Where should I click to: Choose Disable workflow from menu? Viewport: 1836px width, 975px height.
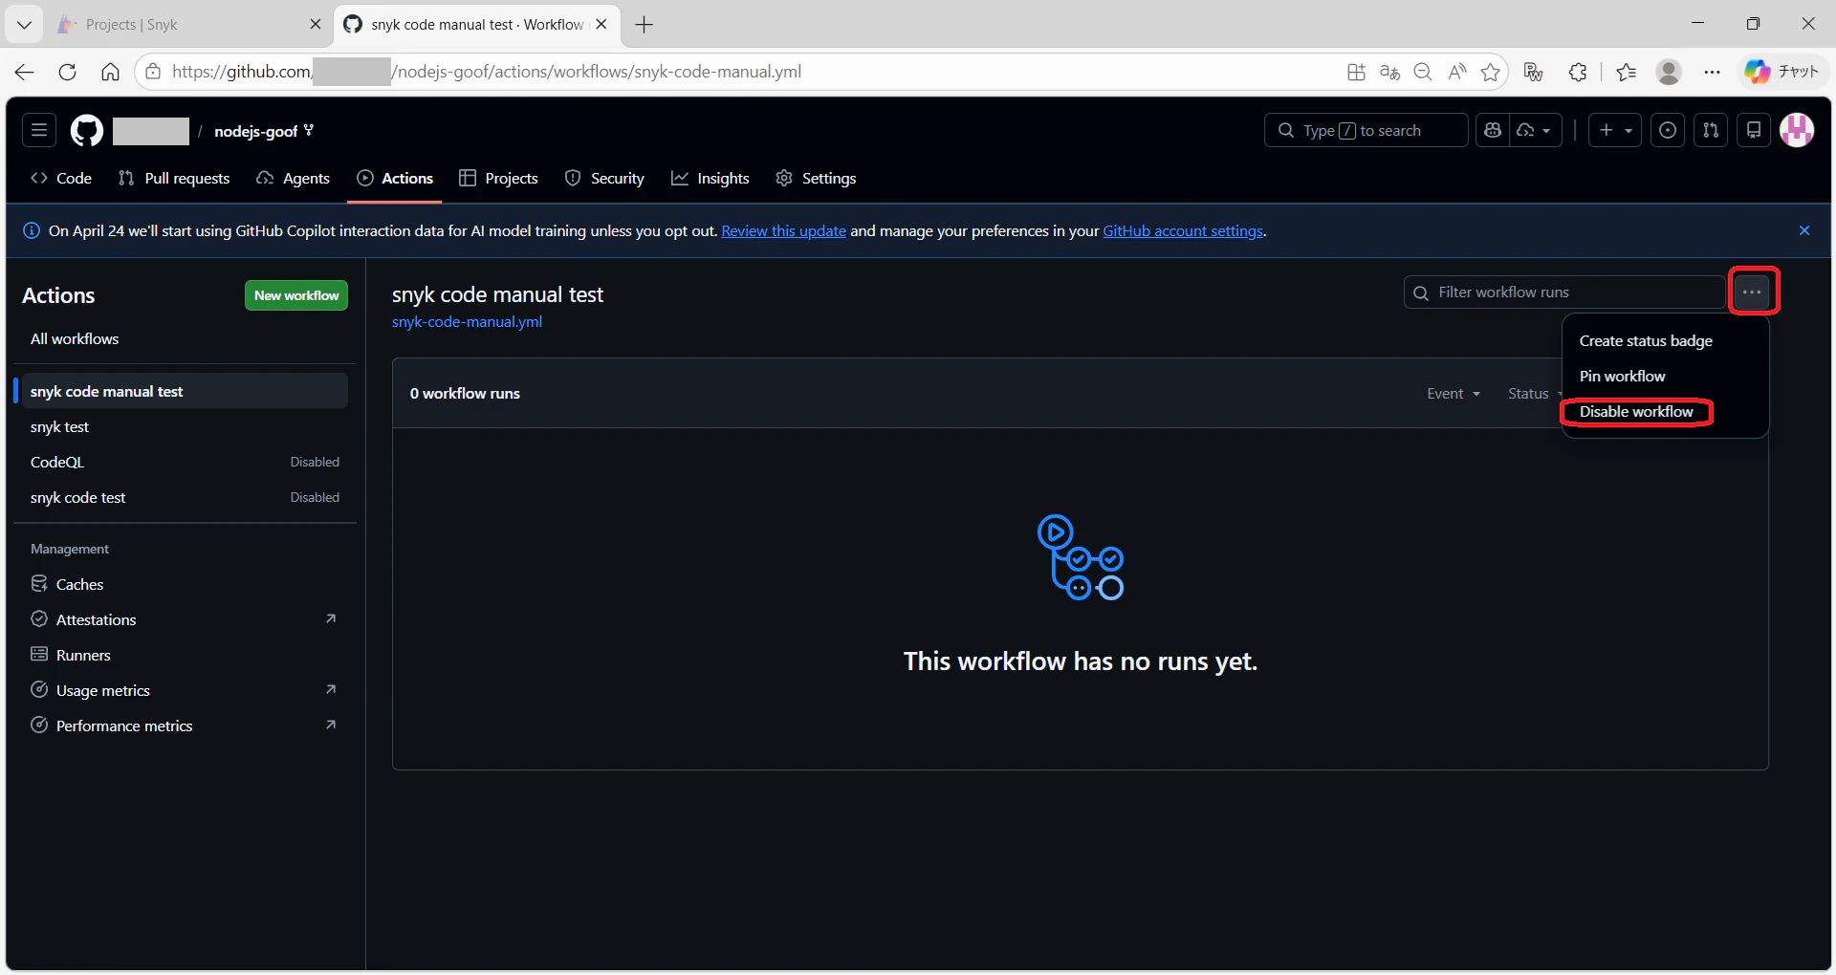coord(1665,412)
